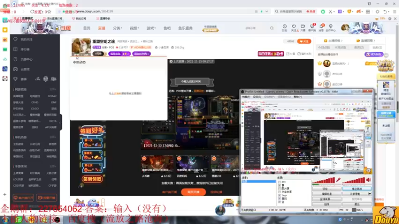Open 赛事 trophy icon in sidebar

[x=15, y=79]
